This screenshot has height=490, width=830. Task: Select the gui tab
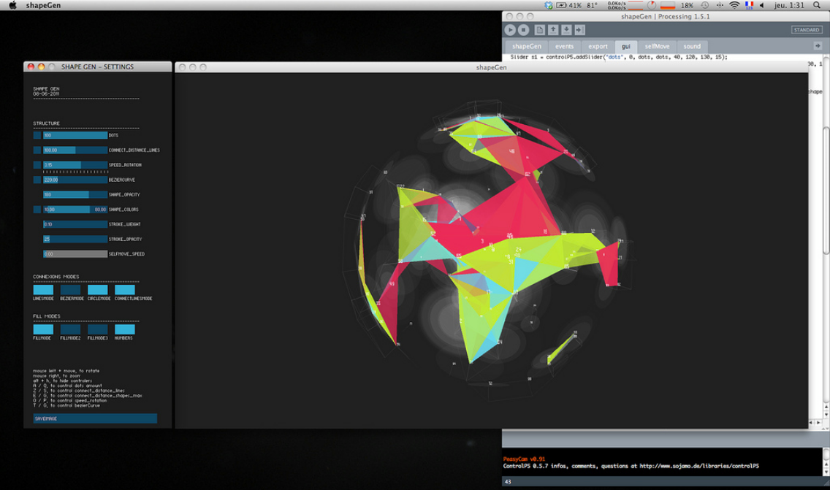(625, 47)
